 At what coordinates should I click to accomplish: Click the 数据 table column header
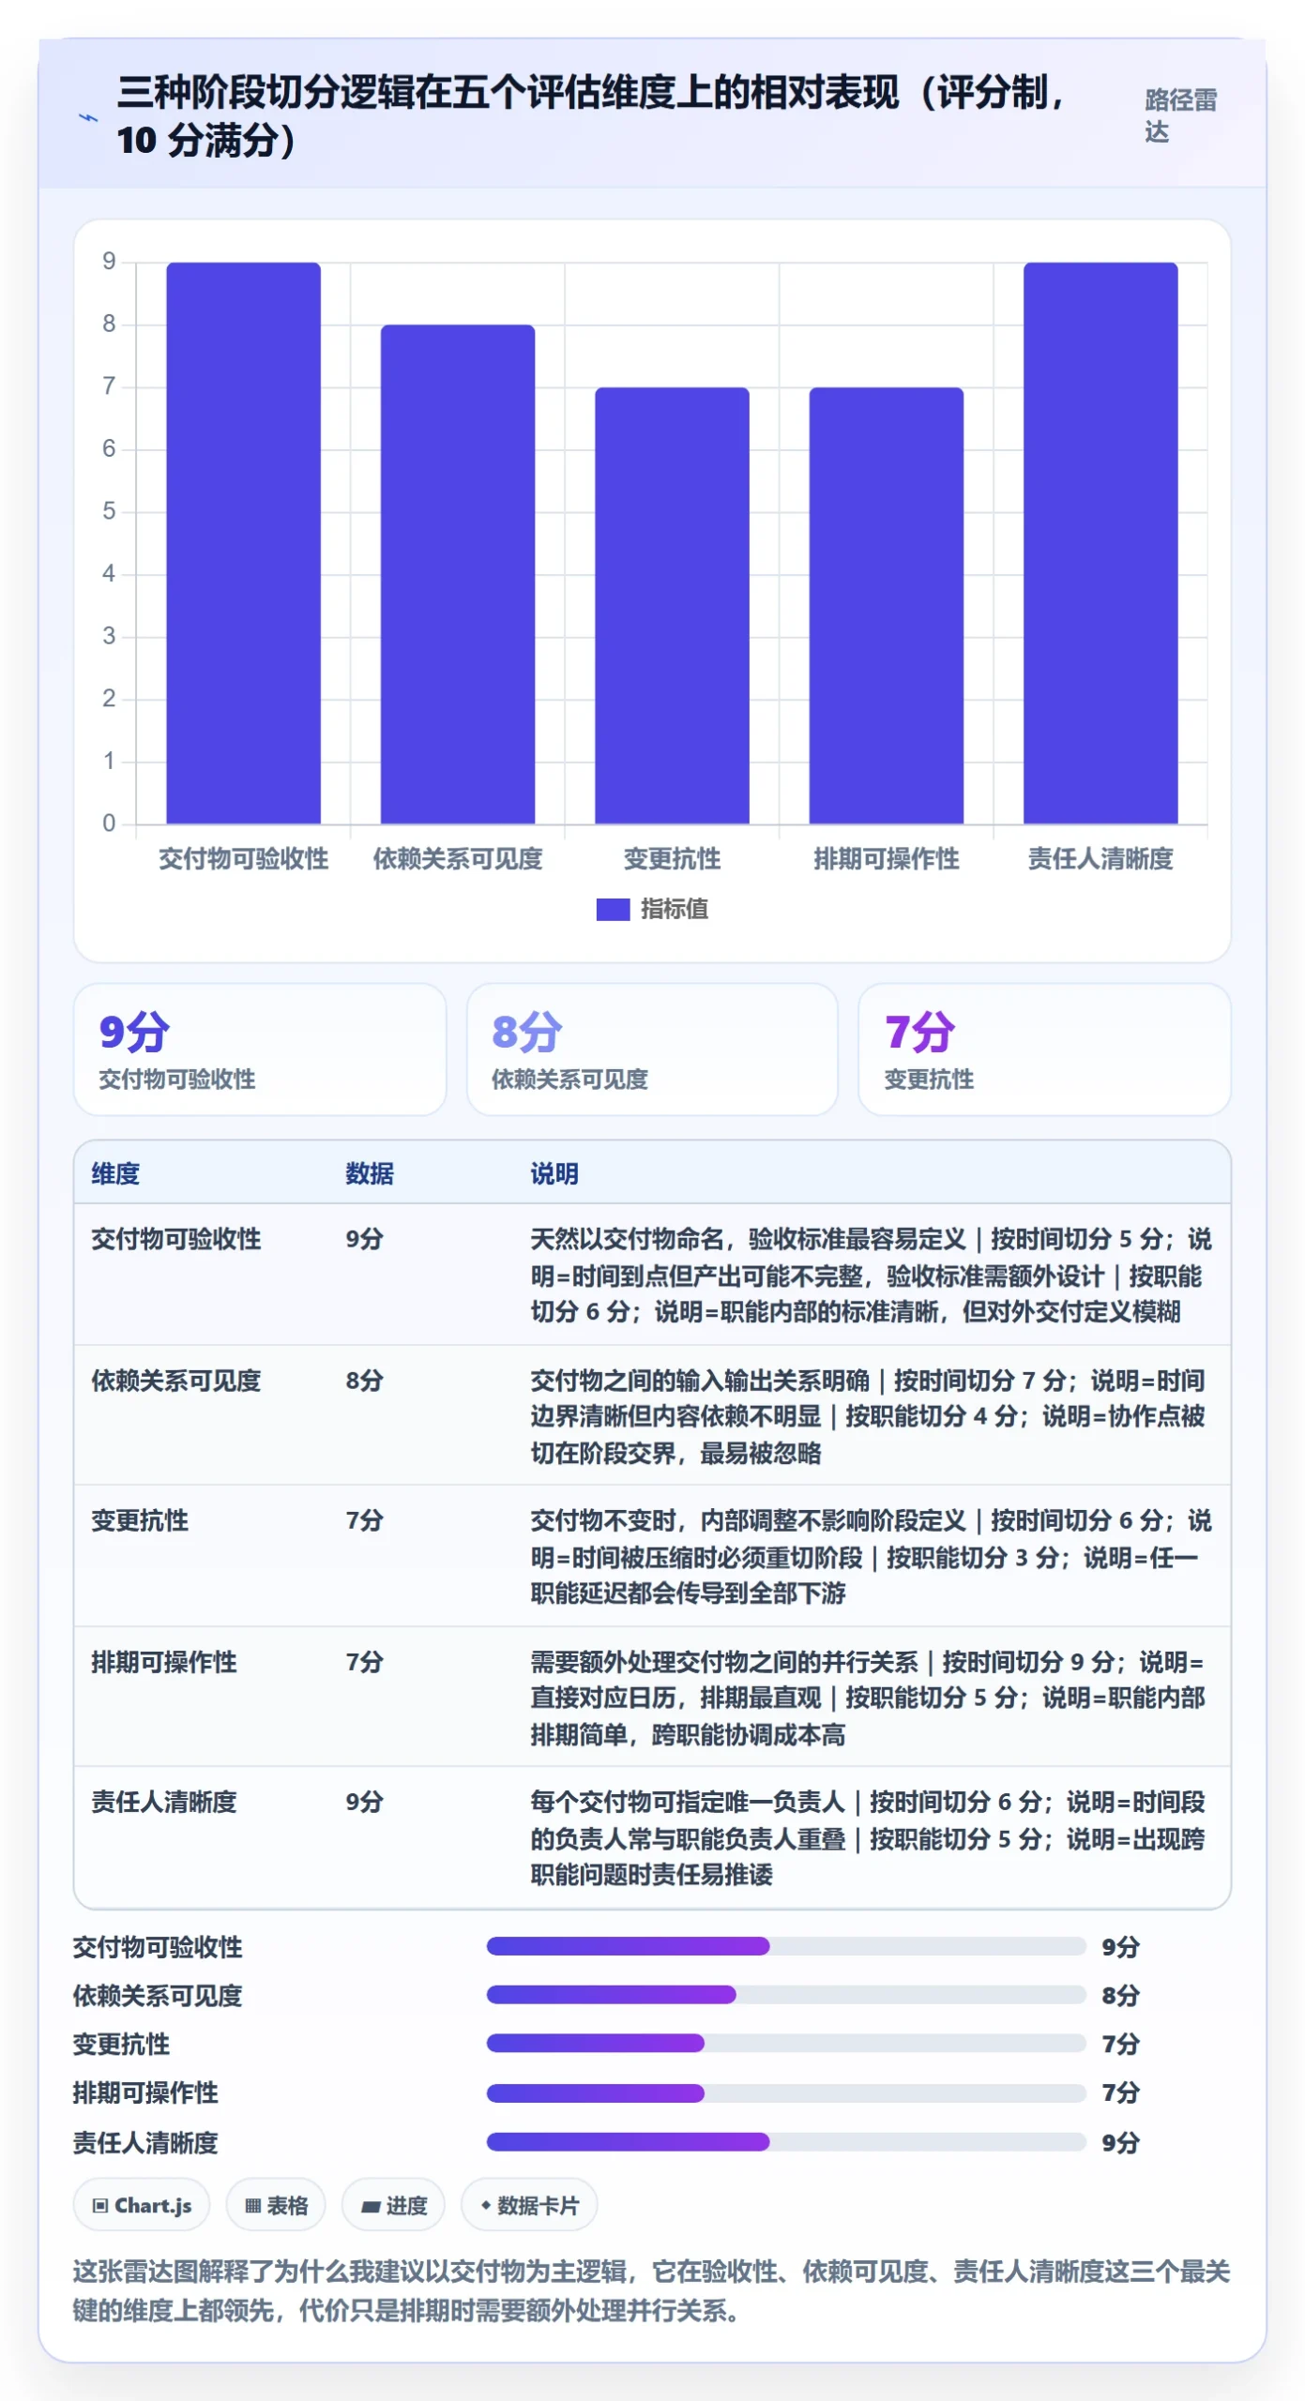click(x=370, y=1173)
